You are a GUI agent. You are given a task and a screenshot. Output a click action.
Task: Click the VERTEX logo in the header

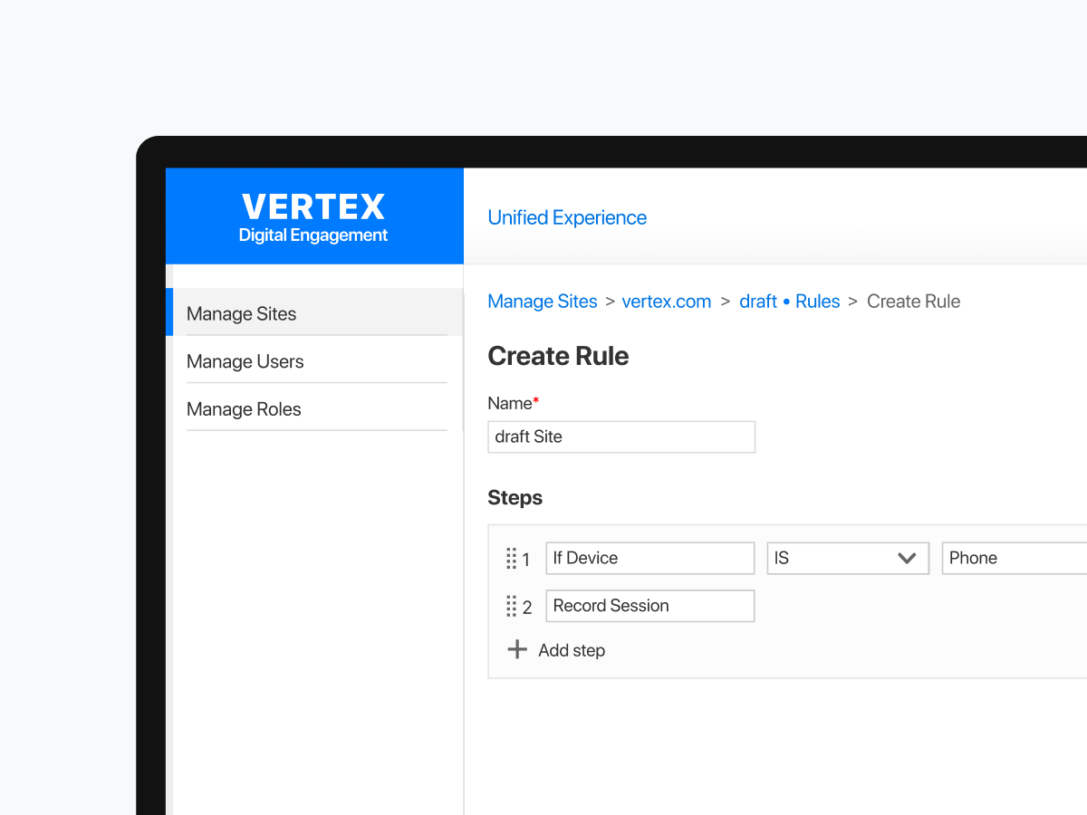tap(313, 207)
